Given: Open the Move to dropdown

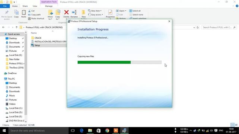Looking at the screenshot, I should [x=50, y=18].
